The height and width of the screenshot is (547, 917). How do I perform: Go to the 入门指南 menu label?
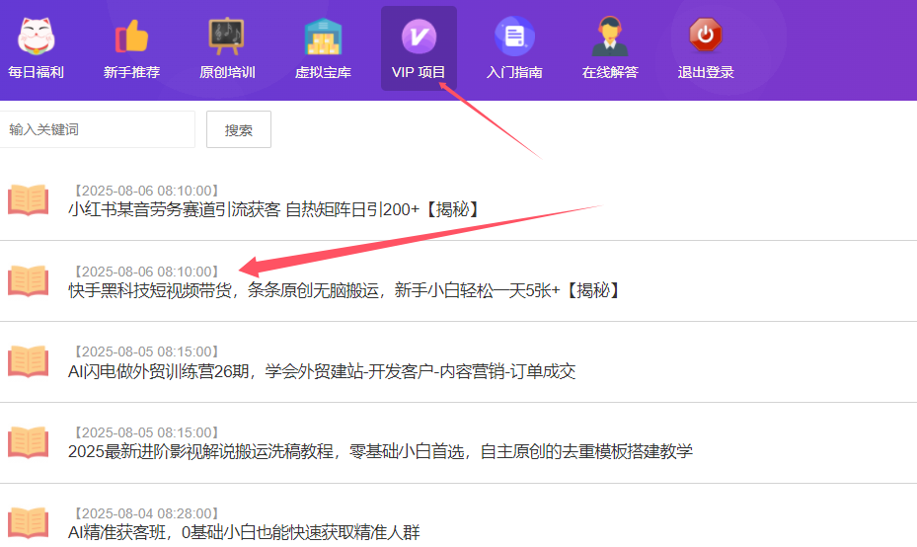(x=514, y=72)
